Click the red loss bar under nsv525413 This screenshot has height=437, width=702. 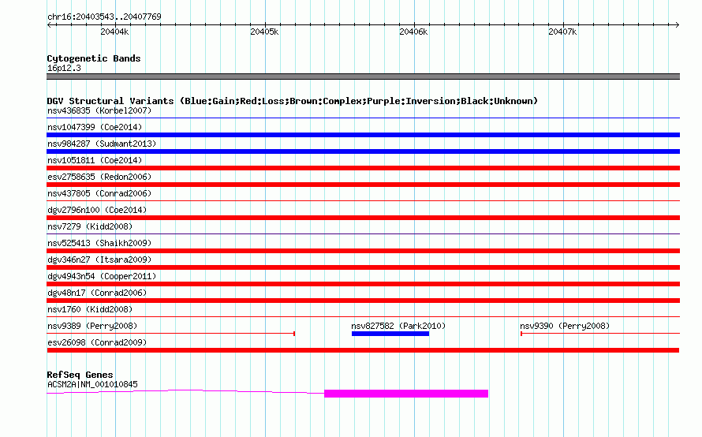(363, 251)
